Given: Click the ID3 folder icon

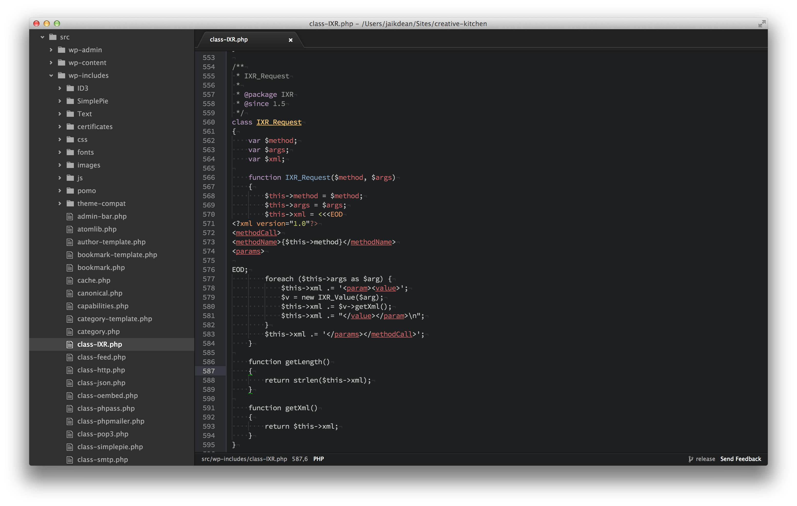Looking at the screenshot, I should [x=70, y=88].
